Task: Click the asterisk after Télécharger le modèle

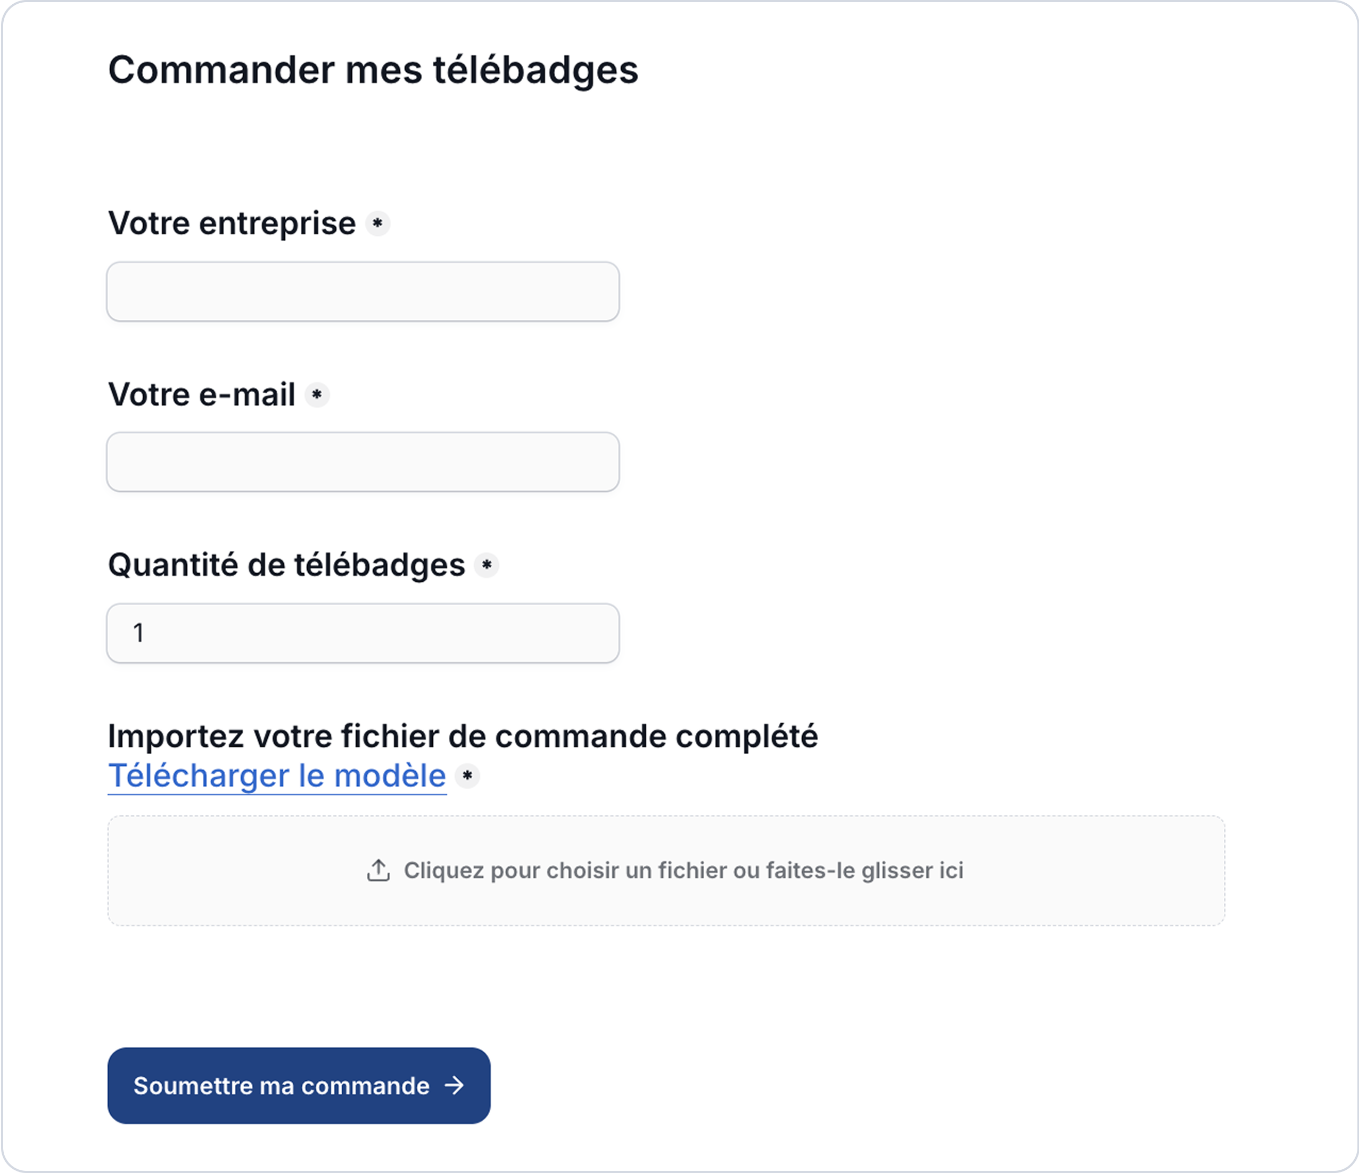Action: [x=467, y=777]
